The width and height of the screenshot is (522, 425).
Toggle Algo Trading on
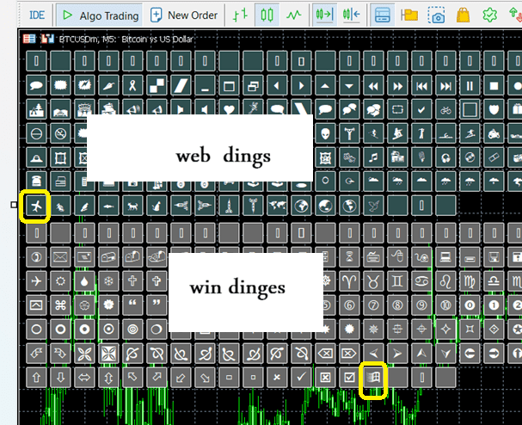tap(100, 15)
